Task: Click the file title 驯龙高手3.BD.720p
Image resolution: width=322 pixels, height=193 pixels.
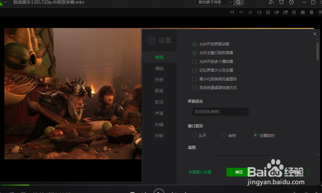Action: [49, 2]
